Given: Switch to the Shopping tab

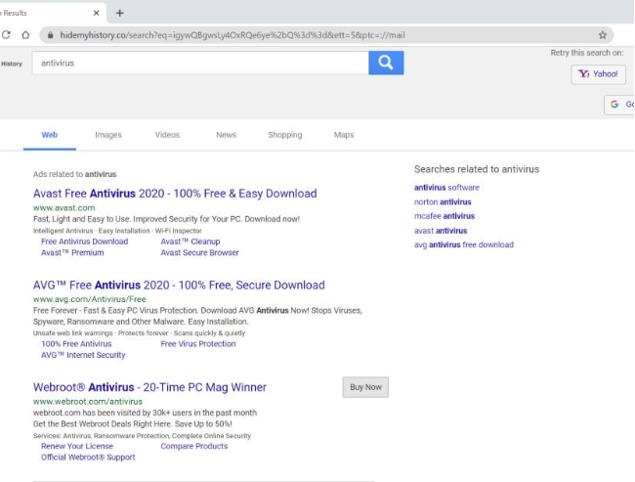Looking at the screenshot, I should tap(285, 135).
